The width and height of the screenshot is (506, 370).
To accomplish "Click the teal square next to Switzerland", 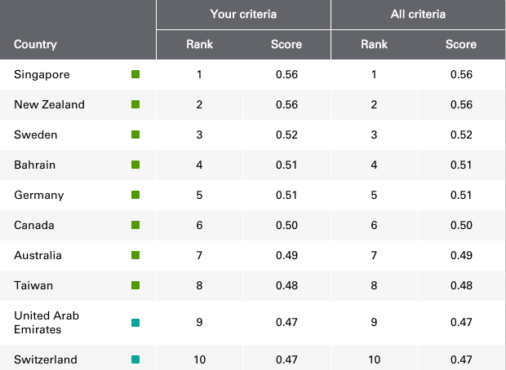I will point(135,359).
